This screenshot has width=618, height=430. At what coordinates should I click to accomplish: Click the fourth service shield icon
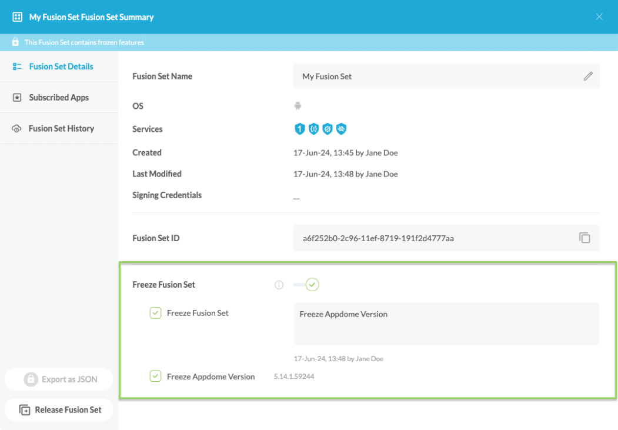click(341, 129)
